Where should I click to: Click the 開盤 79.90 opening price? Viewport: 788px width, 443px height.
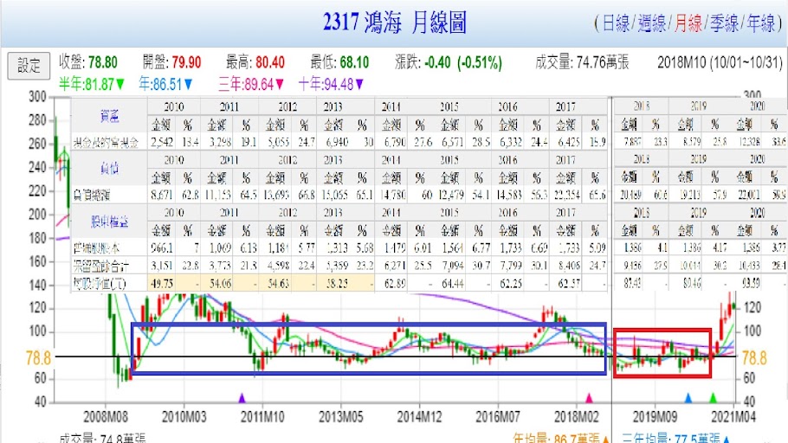[171, 62]
